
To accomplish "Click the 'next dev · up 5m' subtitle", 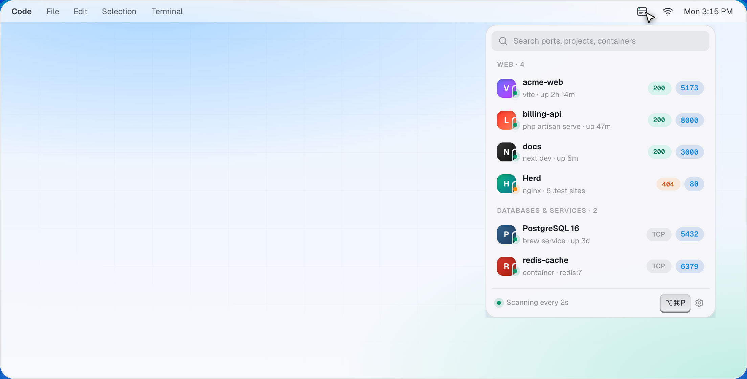I will pos(550,158).
